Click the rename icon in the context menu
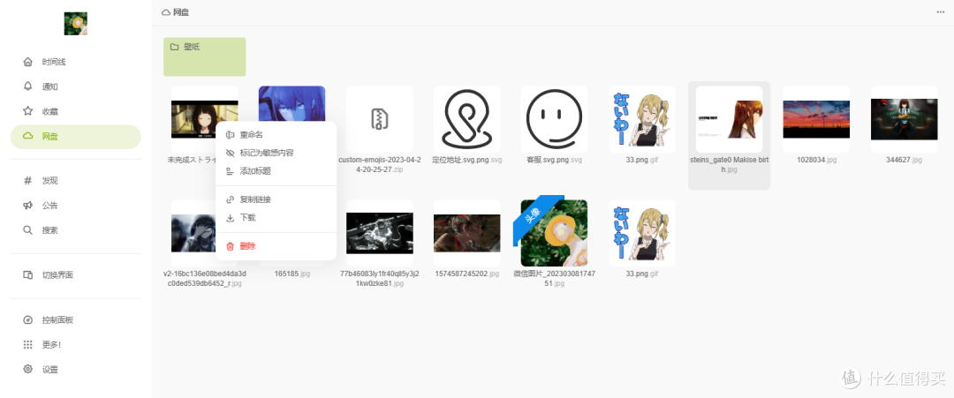The width and height of the screenshot is (954, 398). (x=230, y=134)
